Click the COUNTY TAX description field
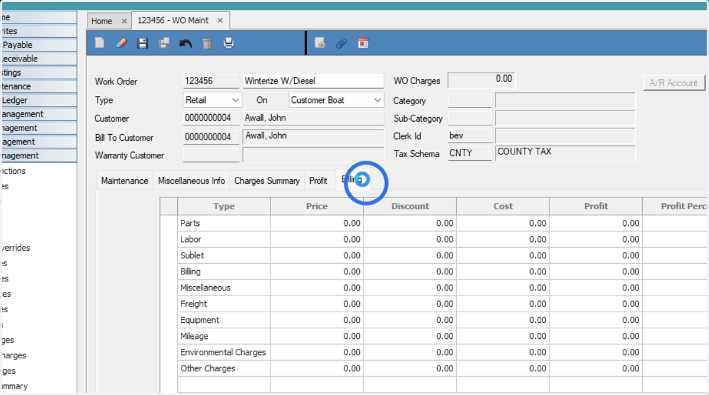 click(x=565, y=153)
